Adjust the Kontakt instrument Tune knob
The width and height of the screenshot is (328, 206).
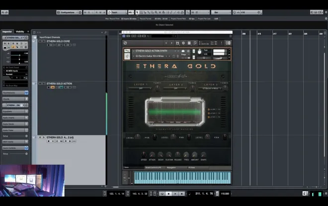(199, 52)
